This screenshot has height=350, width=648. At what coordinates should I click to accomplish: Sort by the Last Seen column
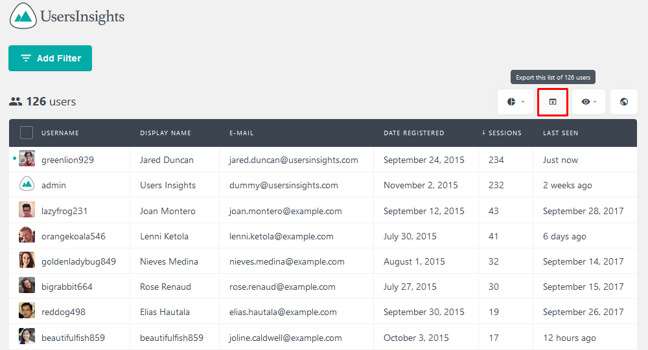(561, 133)
